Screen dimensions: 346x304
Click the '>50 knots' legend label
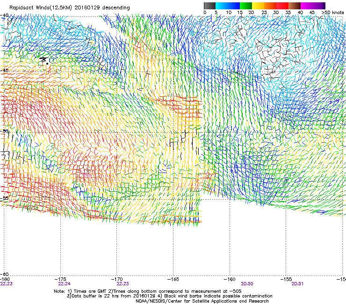tap(332, 13)
